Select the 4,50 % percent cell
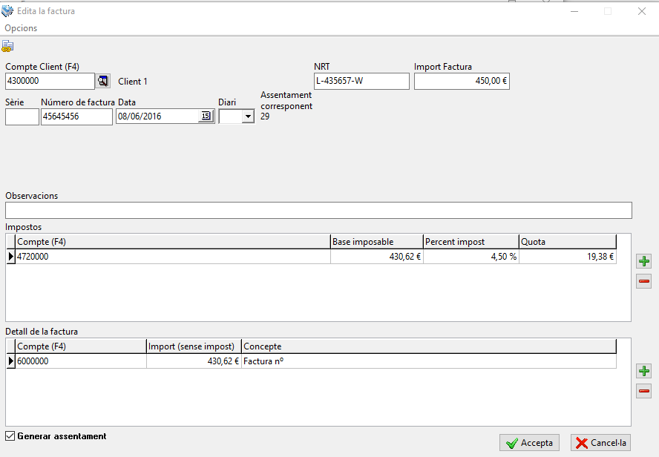Screen dimensions: 659x457 point(471,257)
